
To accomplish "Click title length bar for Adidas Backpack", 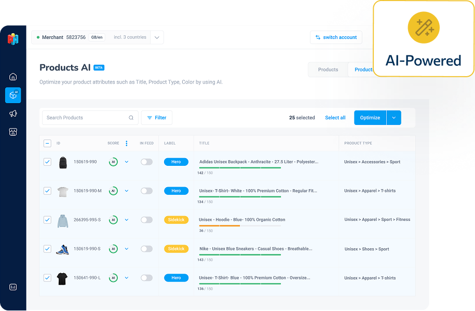I will coord(240,168).
